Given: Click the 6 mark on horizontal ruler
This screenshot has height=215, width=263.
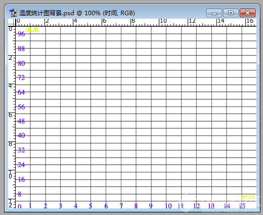Looking at the screenshot, I should 104,21.
